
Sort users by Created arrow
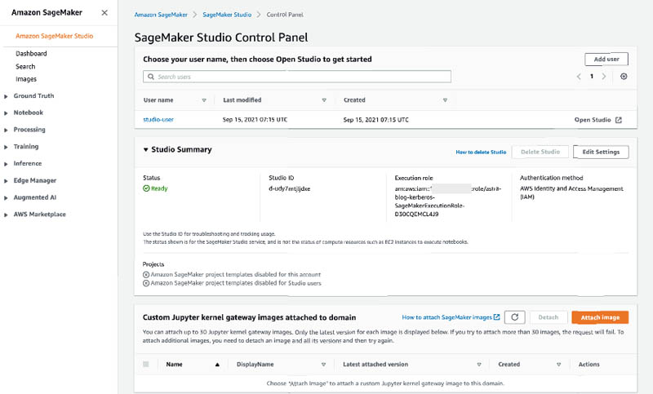click(445, 100)
